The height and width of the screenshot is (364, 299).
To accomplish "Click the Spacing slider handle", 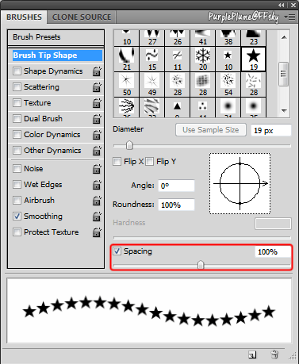I will point(201,264).
